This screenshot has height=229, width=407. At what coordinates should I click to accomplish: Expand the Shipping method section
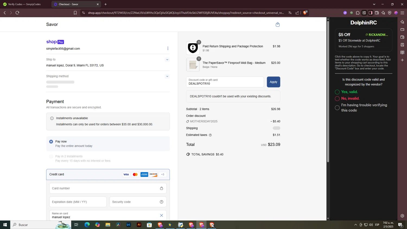pos(167,77)
